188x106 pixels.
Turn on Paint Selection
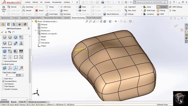pos(3,86)
